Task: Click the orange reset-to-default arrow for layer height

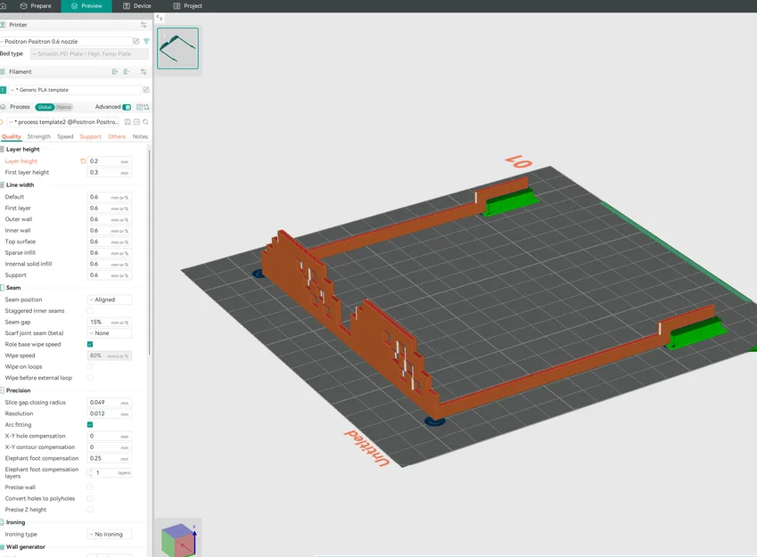Action: (83, 161)
